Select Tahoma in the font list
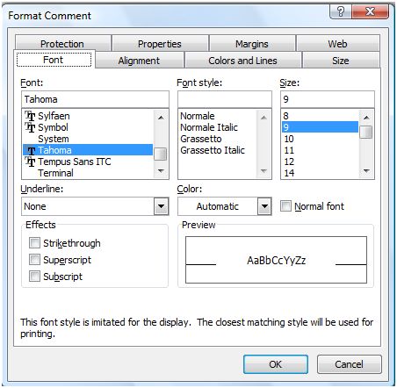The width and height of the screenshot is (397, 388). pyautogui.click(x=88, y=150)
